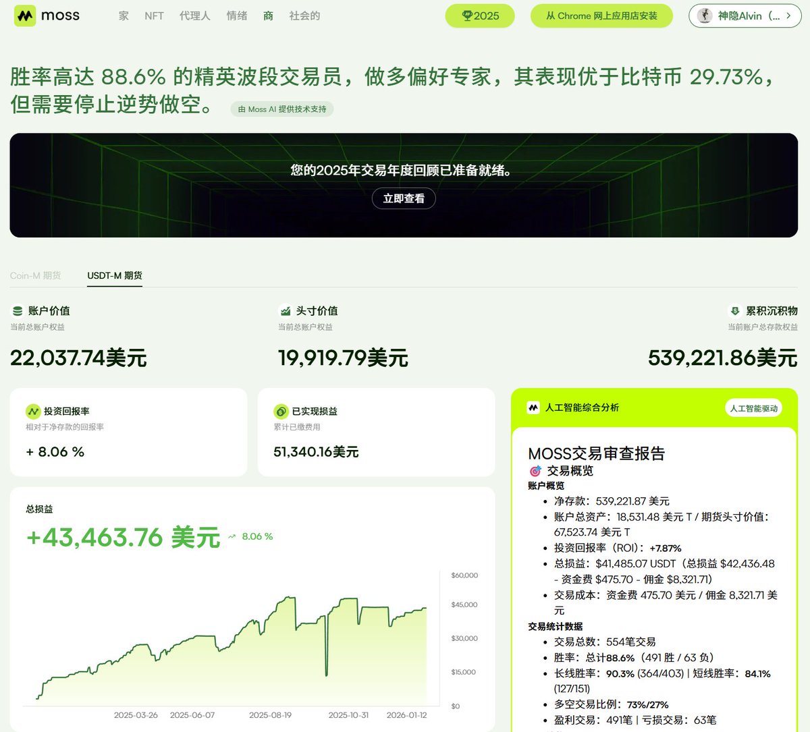Viewport: 810px width, 732px height.
Task: Click the $30,000 chart axis label
Action: click(464, 638)
